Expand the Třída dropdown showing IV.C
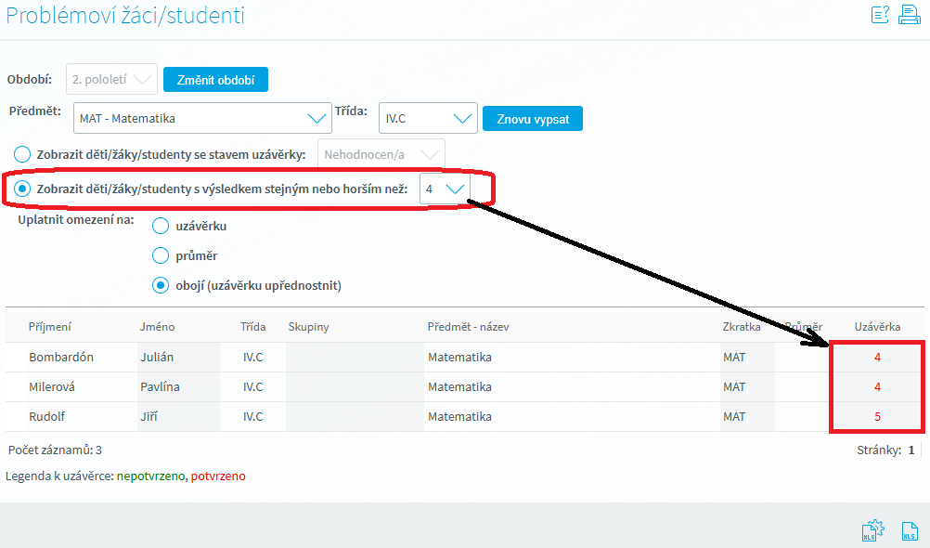Image resolution: width=930 pixels, height=548 pixels. click(x=428, y=119)
